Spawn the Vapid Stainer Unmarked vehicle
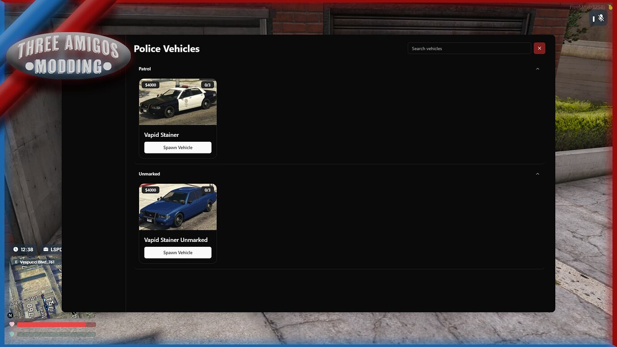617x347 pixels. 177,252
